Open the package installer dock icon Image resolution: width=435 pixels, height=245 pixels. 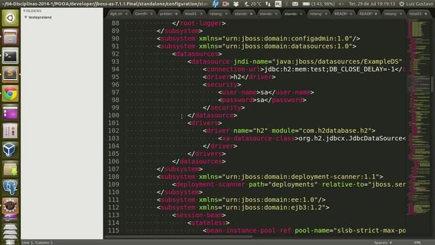coord(10,169)
